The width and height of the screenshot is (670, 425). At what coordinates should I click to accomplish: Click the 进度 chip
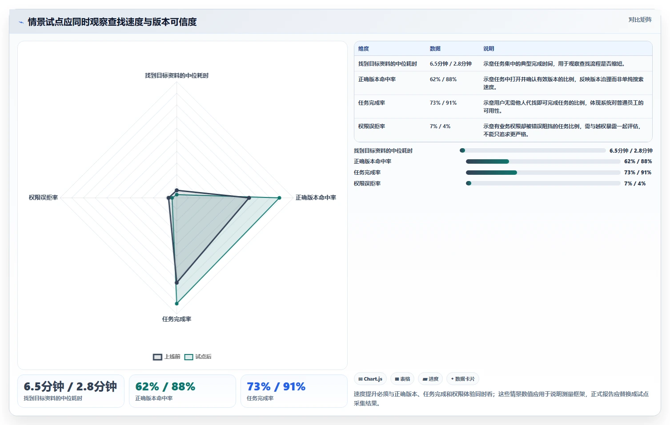(x=430, y=379)
